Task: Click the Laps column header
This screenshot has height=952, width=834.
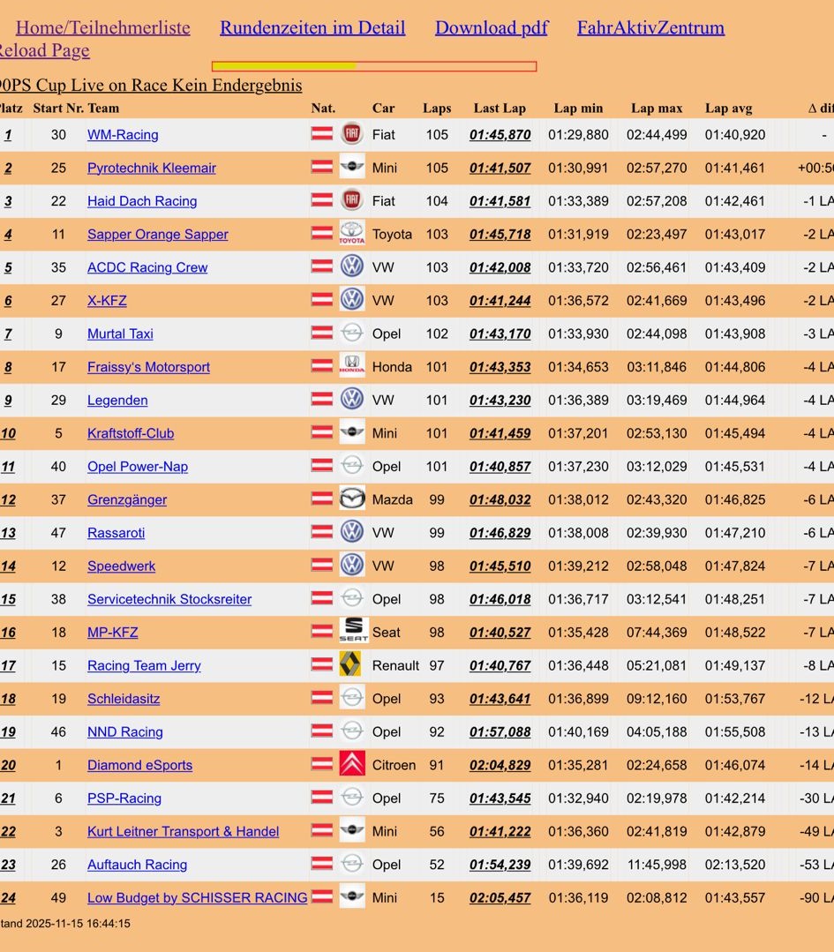Action: 437,108
